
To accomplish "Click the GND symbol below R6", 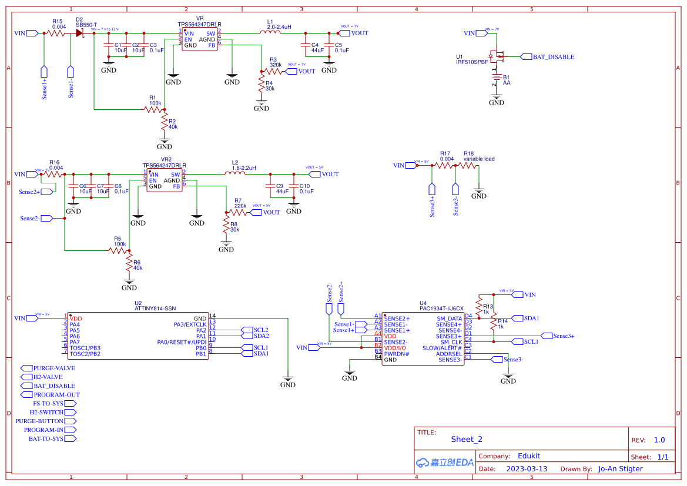I will coord(129,285).
